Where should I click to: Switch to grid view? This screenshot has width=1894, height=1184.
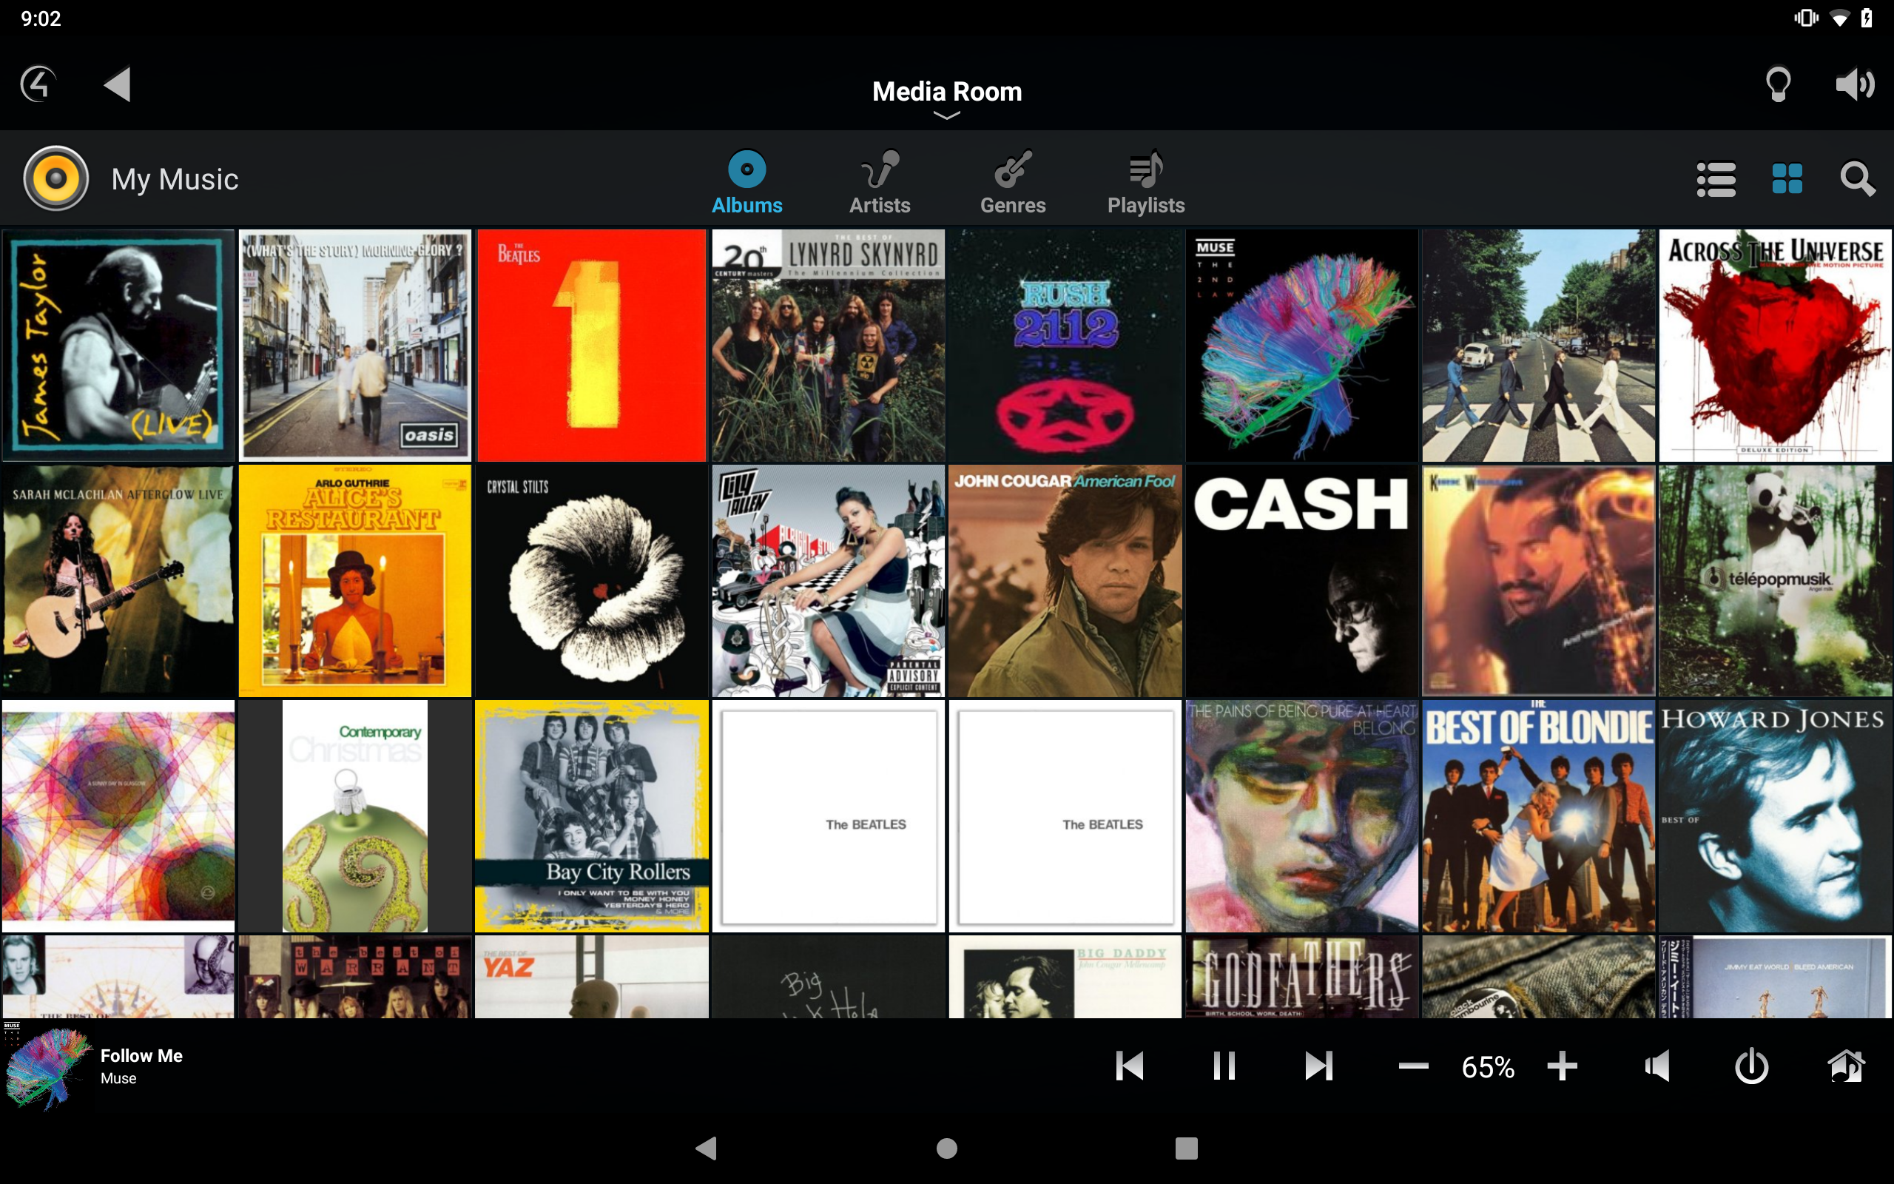[x=1787, y=179]
